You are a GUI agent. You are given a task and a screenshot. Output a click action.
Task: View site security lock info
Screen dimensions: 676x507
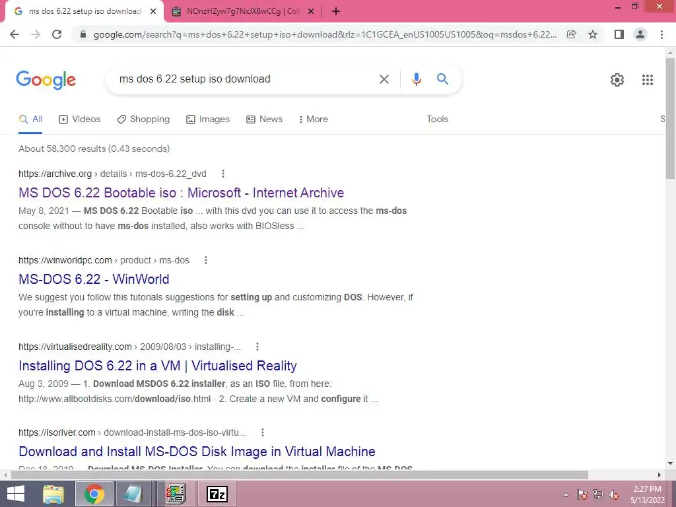[83, 34]
